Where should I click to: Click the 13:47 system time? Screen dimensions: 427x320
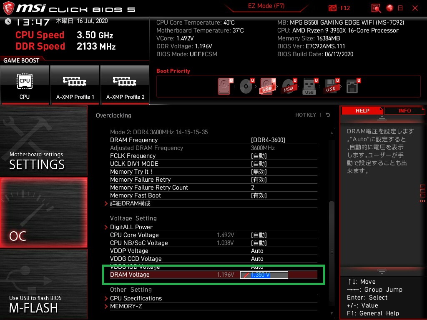click(x=33, y=22)
